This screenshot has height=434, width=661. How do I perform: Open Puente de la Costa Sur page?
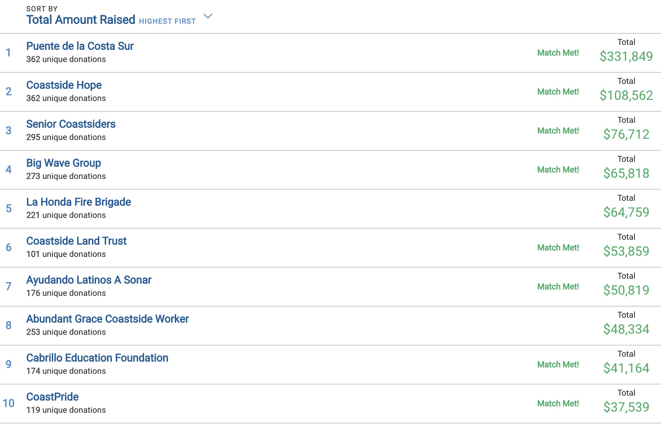80,46
